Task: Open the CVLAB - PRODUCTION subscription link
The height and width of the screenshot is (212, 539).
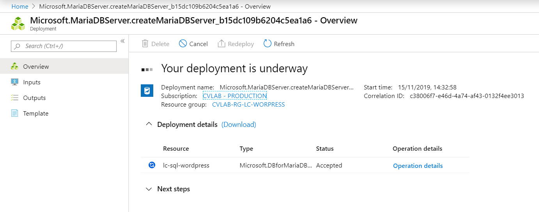Action: pyautogui.click(x=235, y=96)
